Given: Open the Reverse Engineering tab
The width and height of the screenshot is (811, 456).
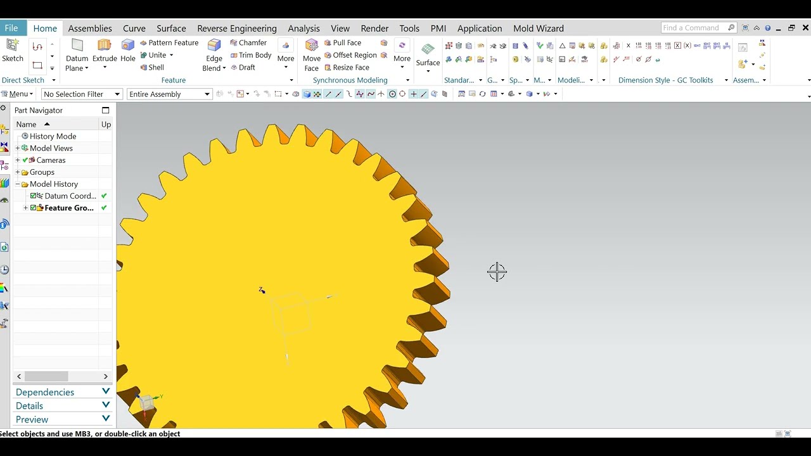Looking at the screenshot, I should pyautogui.click(x=237, y=28).
